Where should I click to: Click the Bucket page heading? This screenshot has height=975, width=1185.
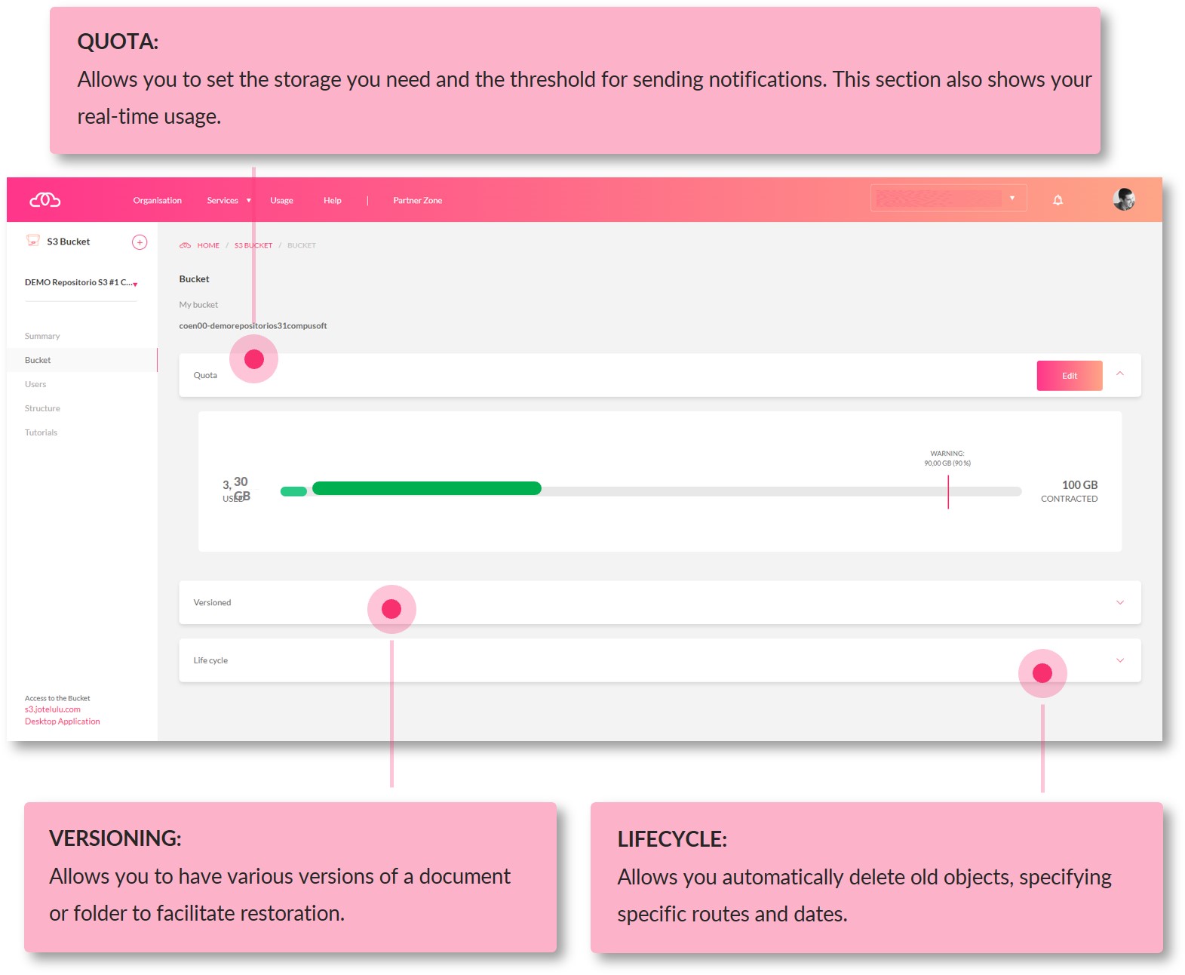click(x=194, y=279)
